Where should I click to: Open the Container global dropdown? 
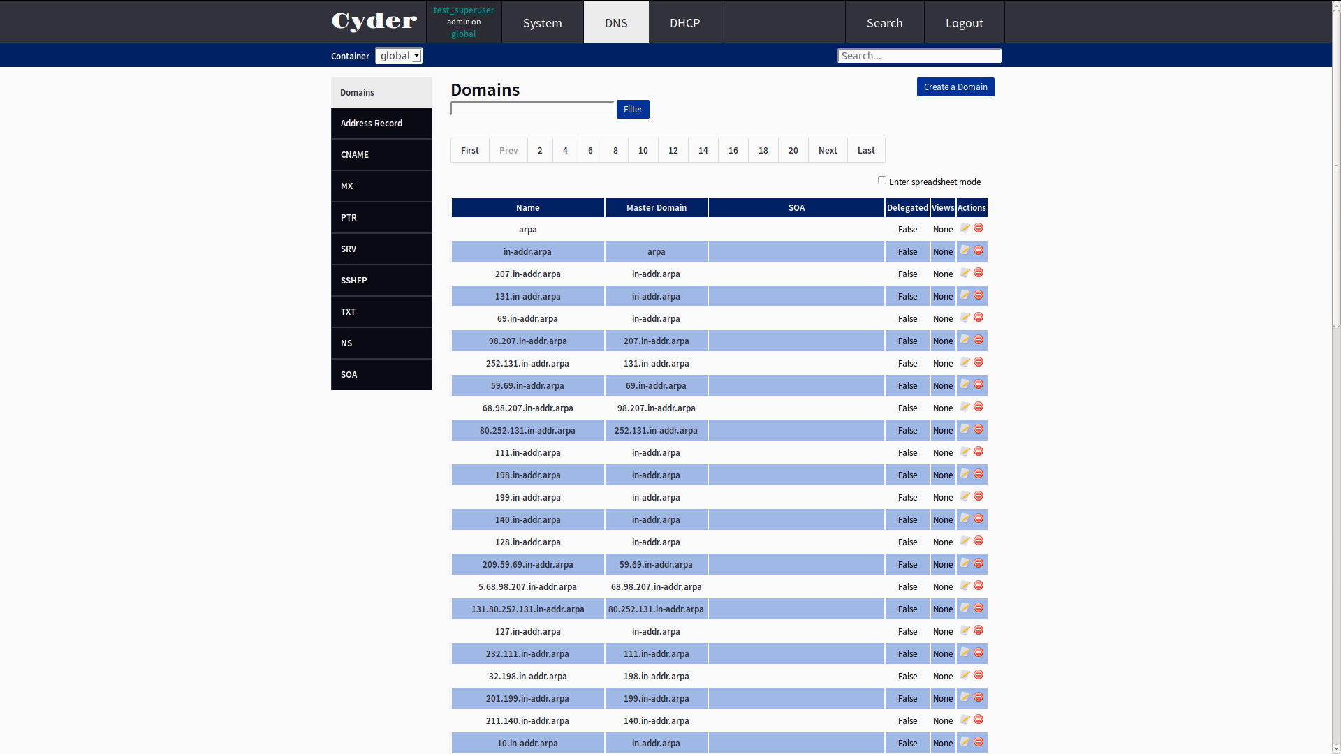coord(399,56)
